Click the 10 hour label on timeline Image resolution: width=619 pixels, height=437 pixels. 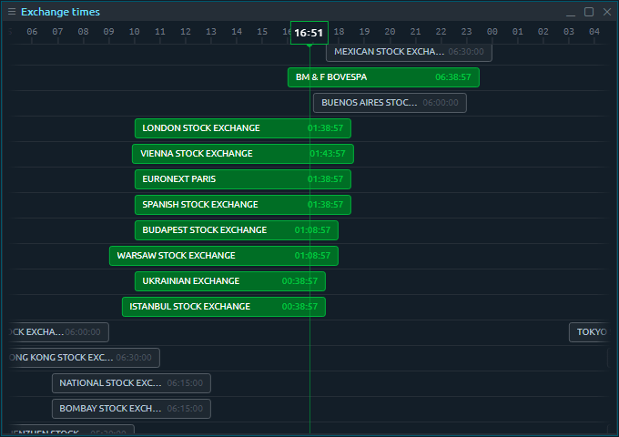pyautogui.click(x=134, y=32)
